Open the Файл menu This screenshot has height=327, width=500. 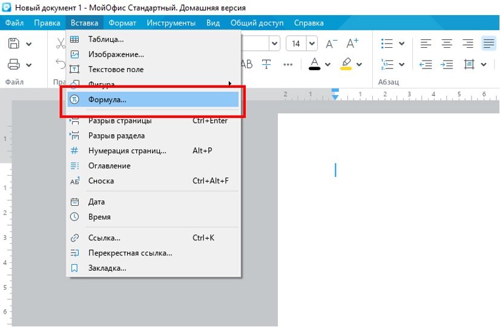point(15,23)
